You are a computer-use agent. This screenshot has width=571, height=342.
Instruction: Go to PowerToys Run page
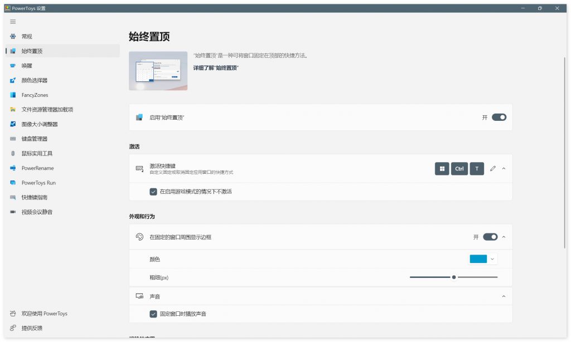pyautogui.click(x=38, y=183)
